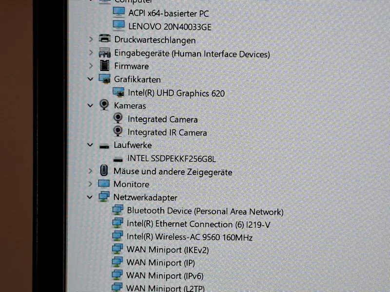Screen dimensions: 390x292
Task: Select Bluetooth Device (Personal Area Network) entry
Action: tap(205, 211)
